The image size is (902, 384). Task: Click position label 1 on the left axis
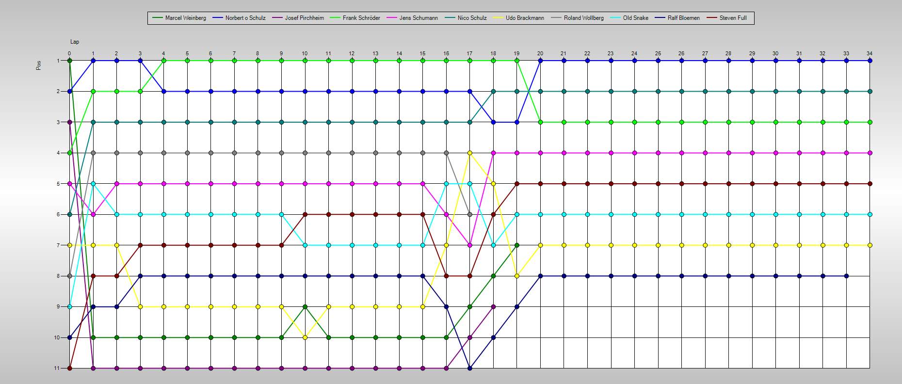point(58,61)
